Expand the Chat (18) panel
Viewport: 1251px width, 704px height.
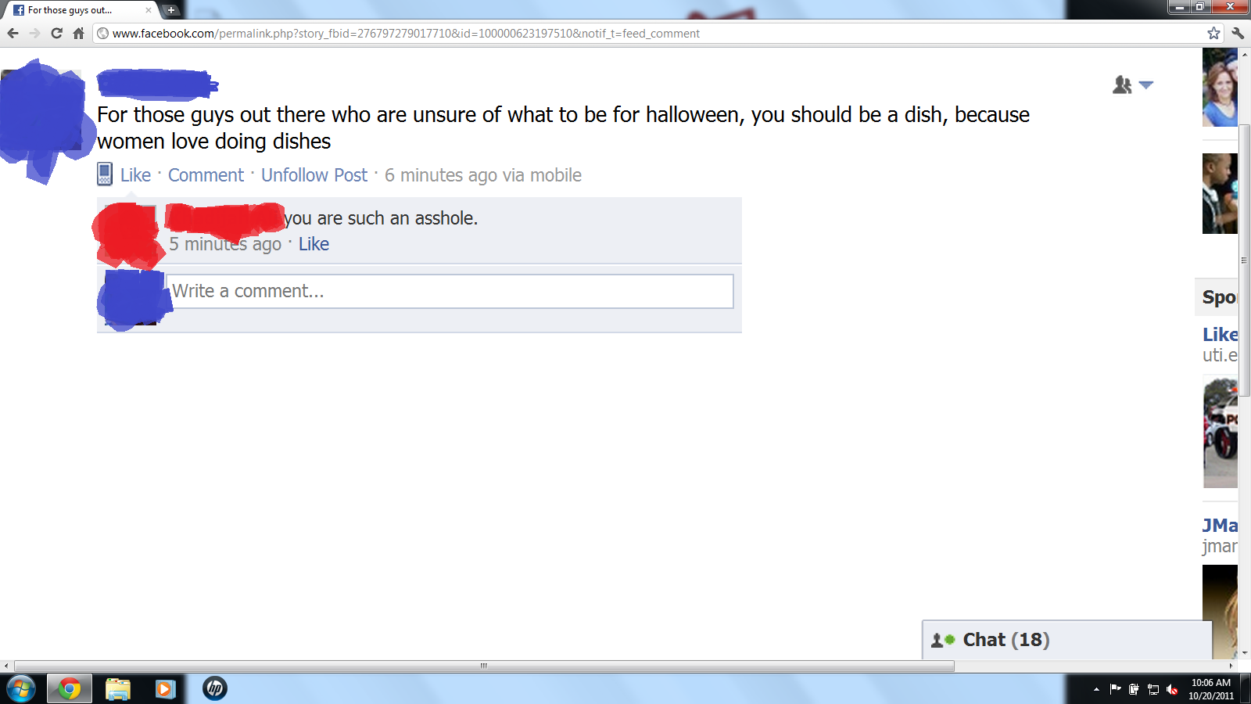pos(1067,640)
